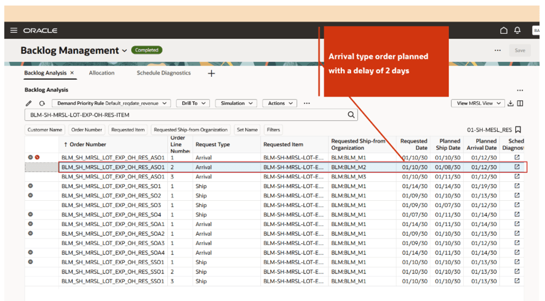Open notifications bell

tap(517, 31)
